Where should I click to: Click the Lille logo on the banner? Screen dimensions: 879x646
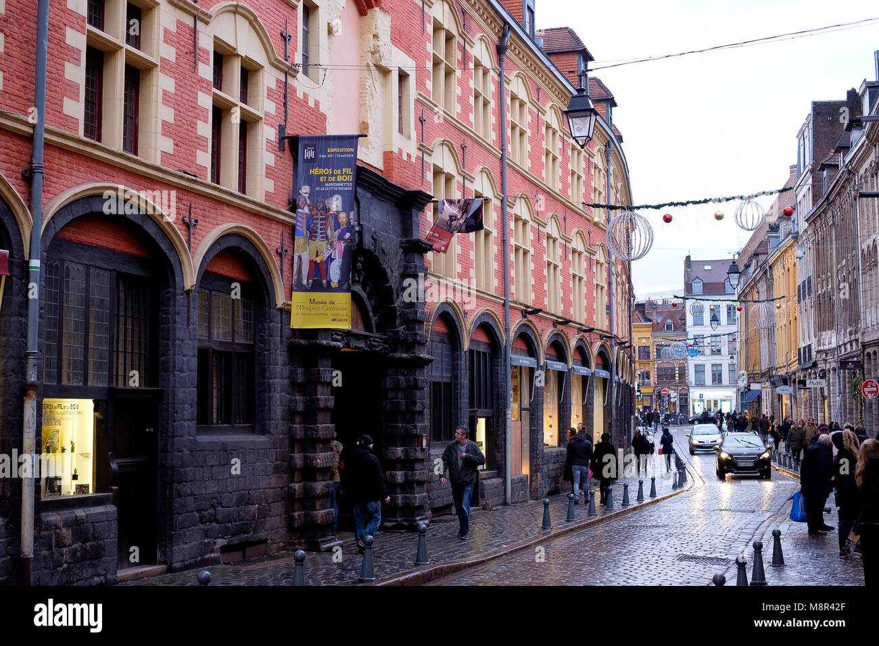[309, 154]
